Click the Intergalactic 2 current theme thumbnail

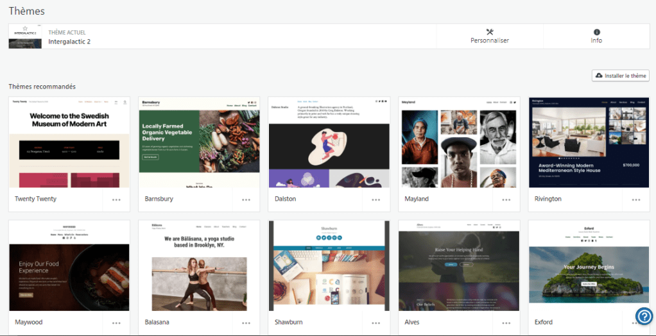point(25,37)
